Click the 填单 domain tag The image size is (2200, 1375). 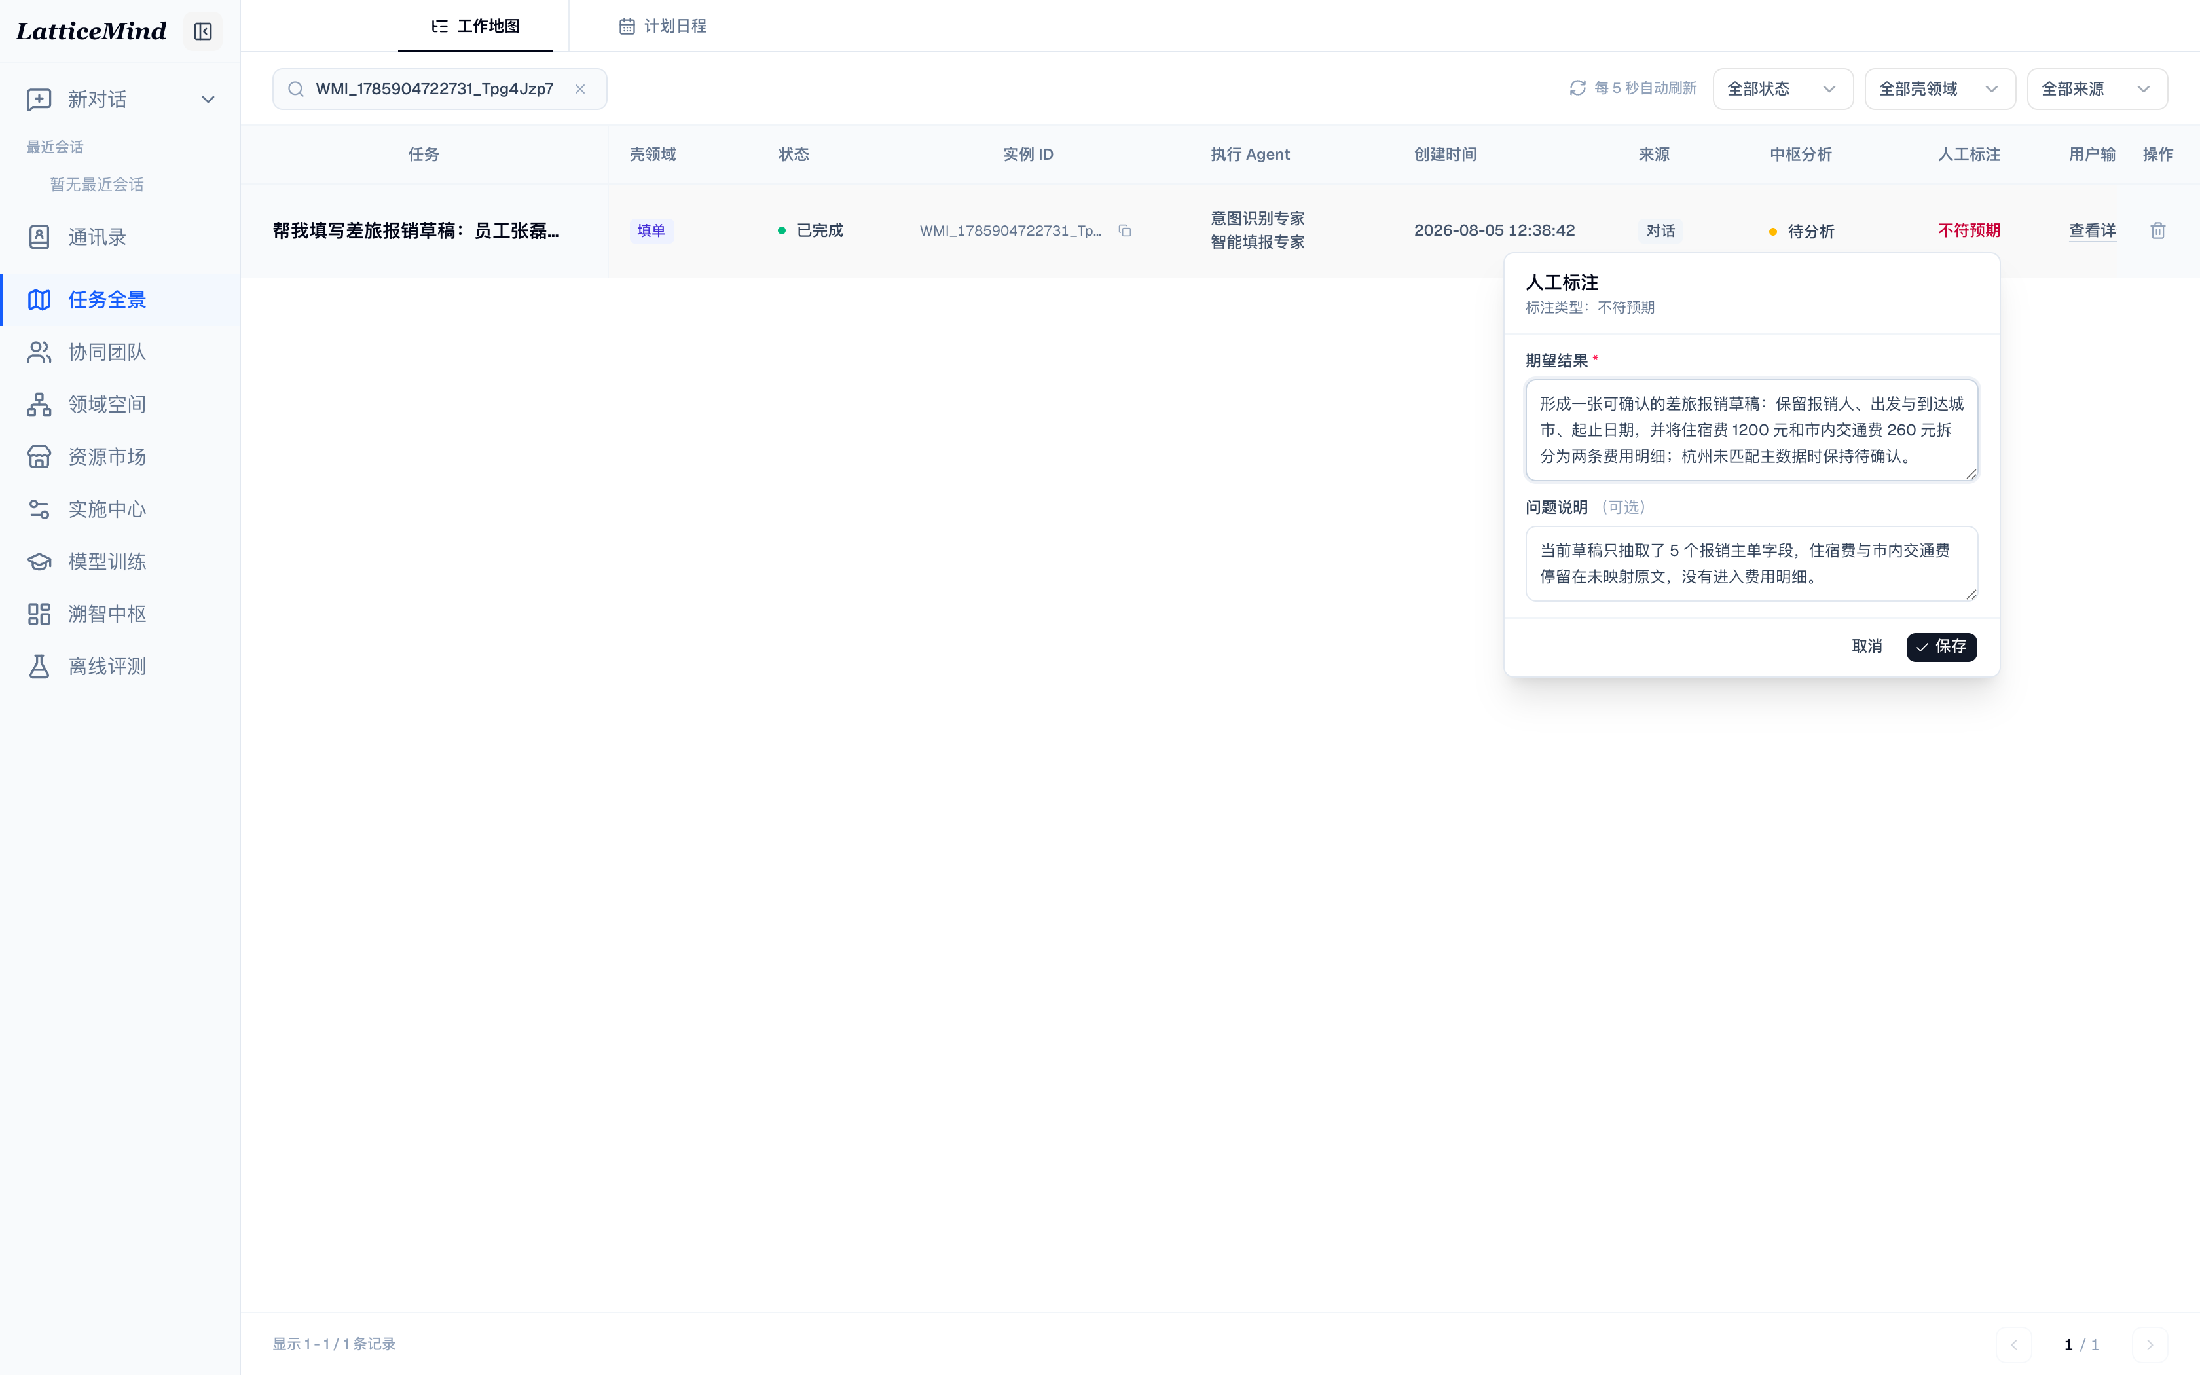(x=651, y=231)
